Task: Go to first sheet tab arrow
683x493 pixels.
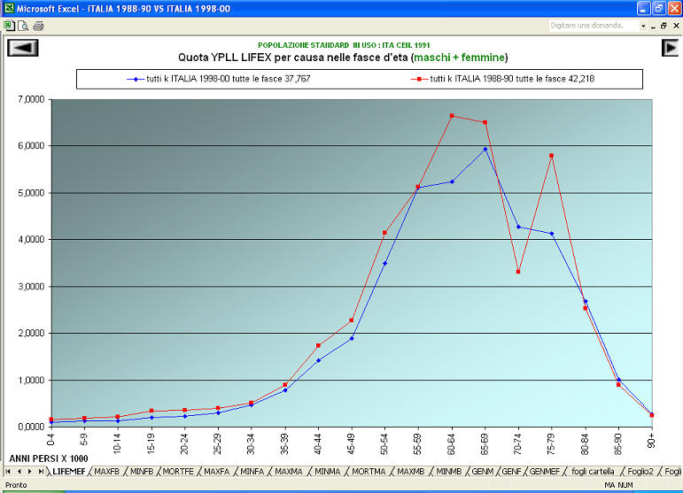Action: (x=8, y=471)
